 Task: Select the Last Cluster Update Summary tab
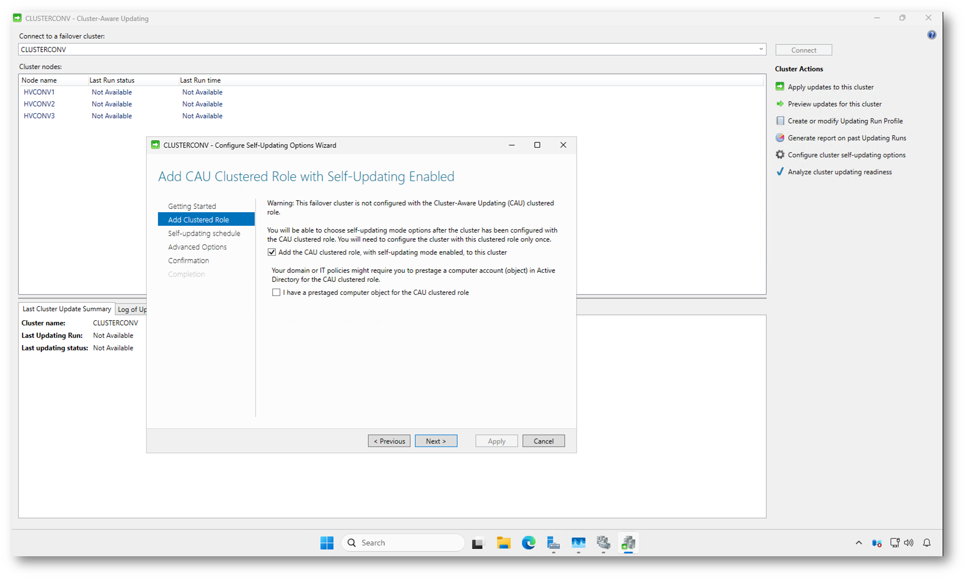coord(67,309)
